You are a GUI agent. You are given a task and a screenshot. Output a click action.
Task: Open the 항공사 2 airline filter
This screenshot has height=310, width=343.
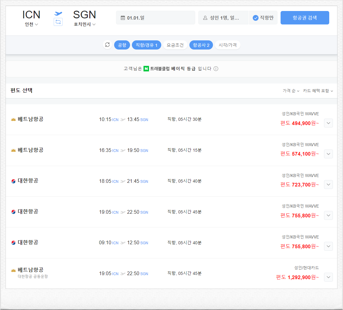tap(201, 45)
